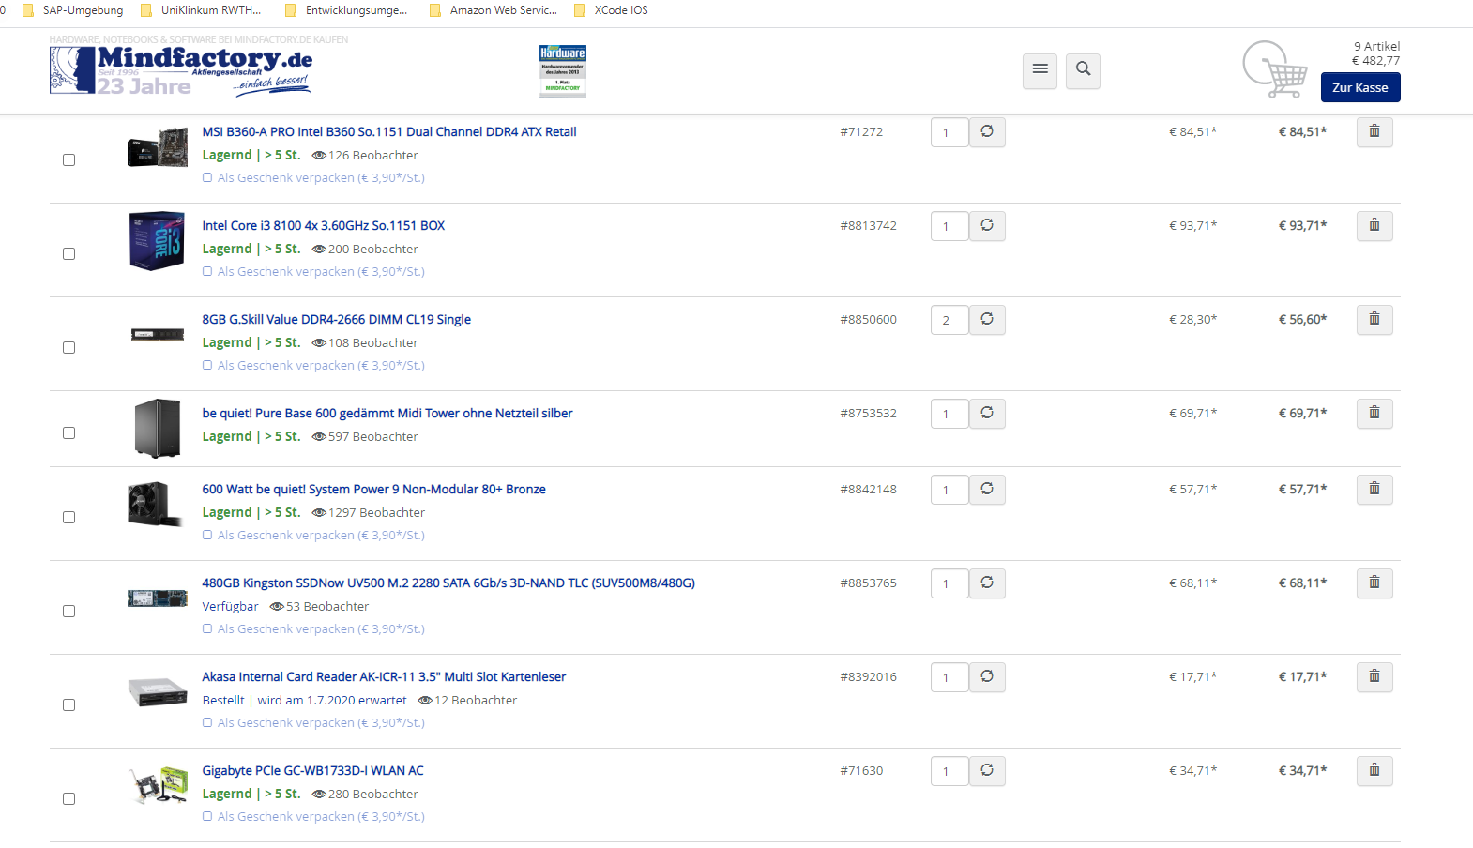
Task: Trash the 600 Watt System Power 9 item
Action: point(1374,490)
